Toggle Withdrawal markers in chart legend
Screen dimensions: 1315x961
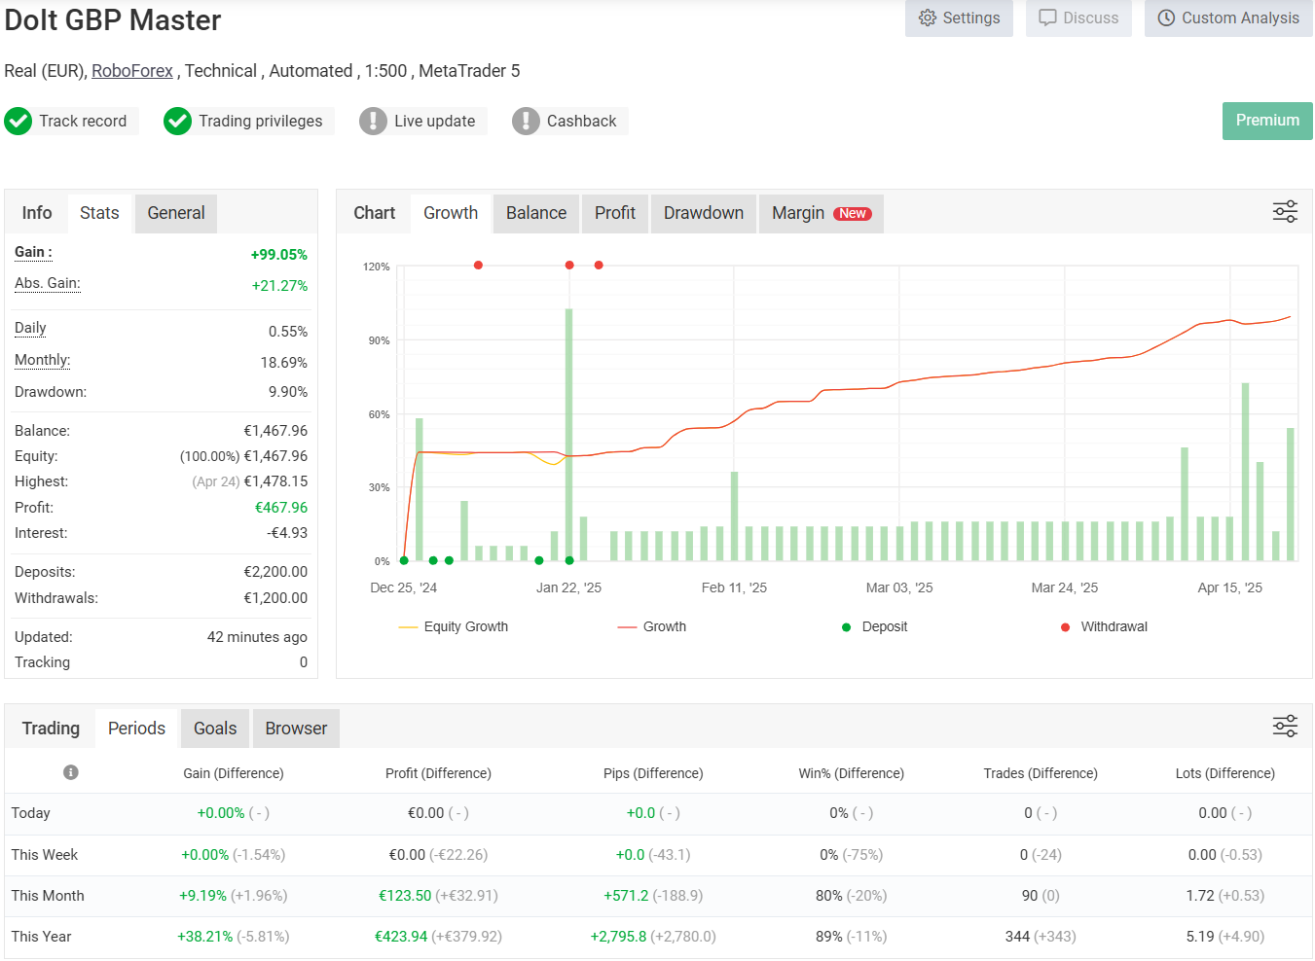[x=1104, y=627]
